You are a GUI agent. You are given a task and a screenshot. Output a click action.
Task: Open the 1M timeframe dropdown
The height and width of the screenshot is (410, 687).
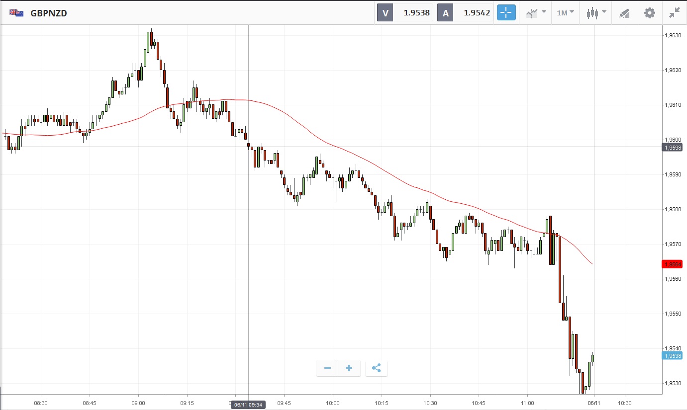click(x=565, y=13)
